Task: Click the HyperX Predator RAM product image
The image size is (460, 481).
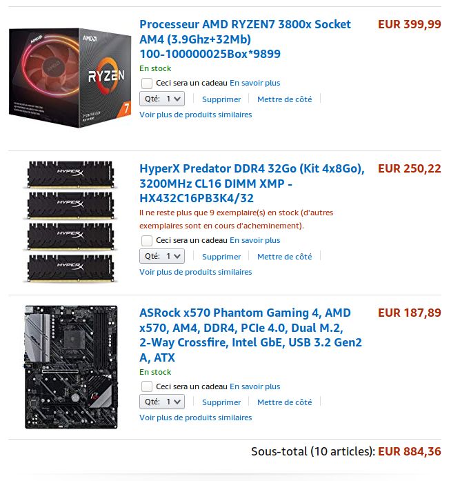Action: (x=70, y=222)
